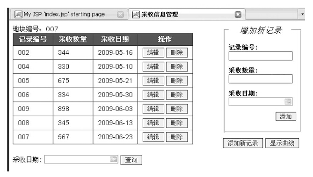The height and width of the screenshot is (177, 313).
Task: Open calendar icon in bottom 采收日期 query field
Action: point(113,159)
